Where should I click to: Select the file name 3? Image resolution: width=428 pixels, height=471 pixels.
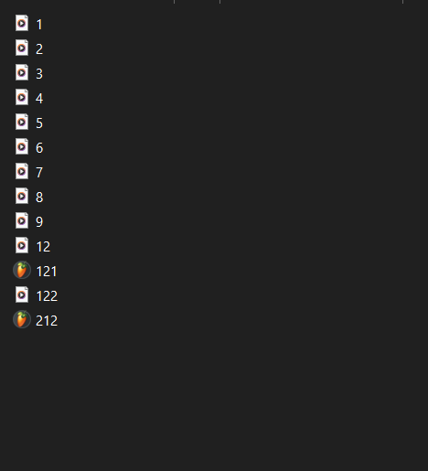39,74
